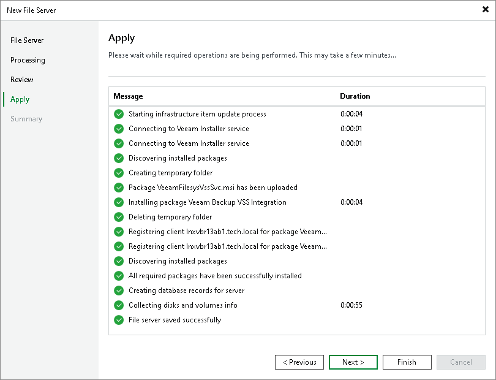Click the success icon beside Deleting temporary folder
Viewport: 496px width, 380px height.
(119, 217)
